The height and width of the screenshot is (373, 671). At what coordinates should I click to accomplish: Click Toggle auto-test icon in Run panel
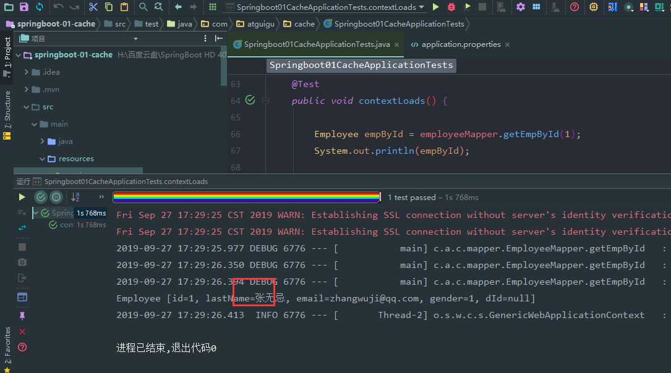(x=22, y=228)
